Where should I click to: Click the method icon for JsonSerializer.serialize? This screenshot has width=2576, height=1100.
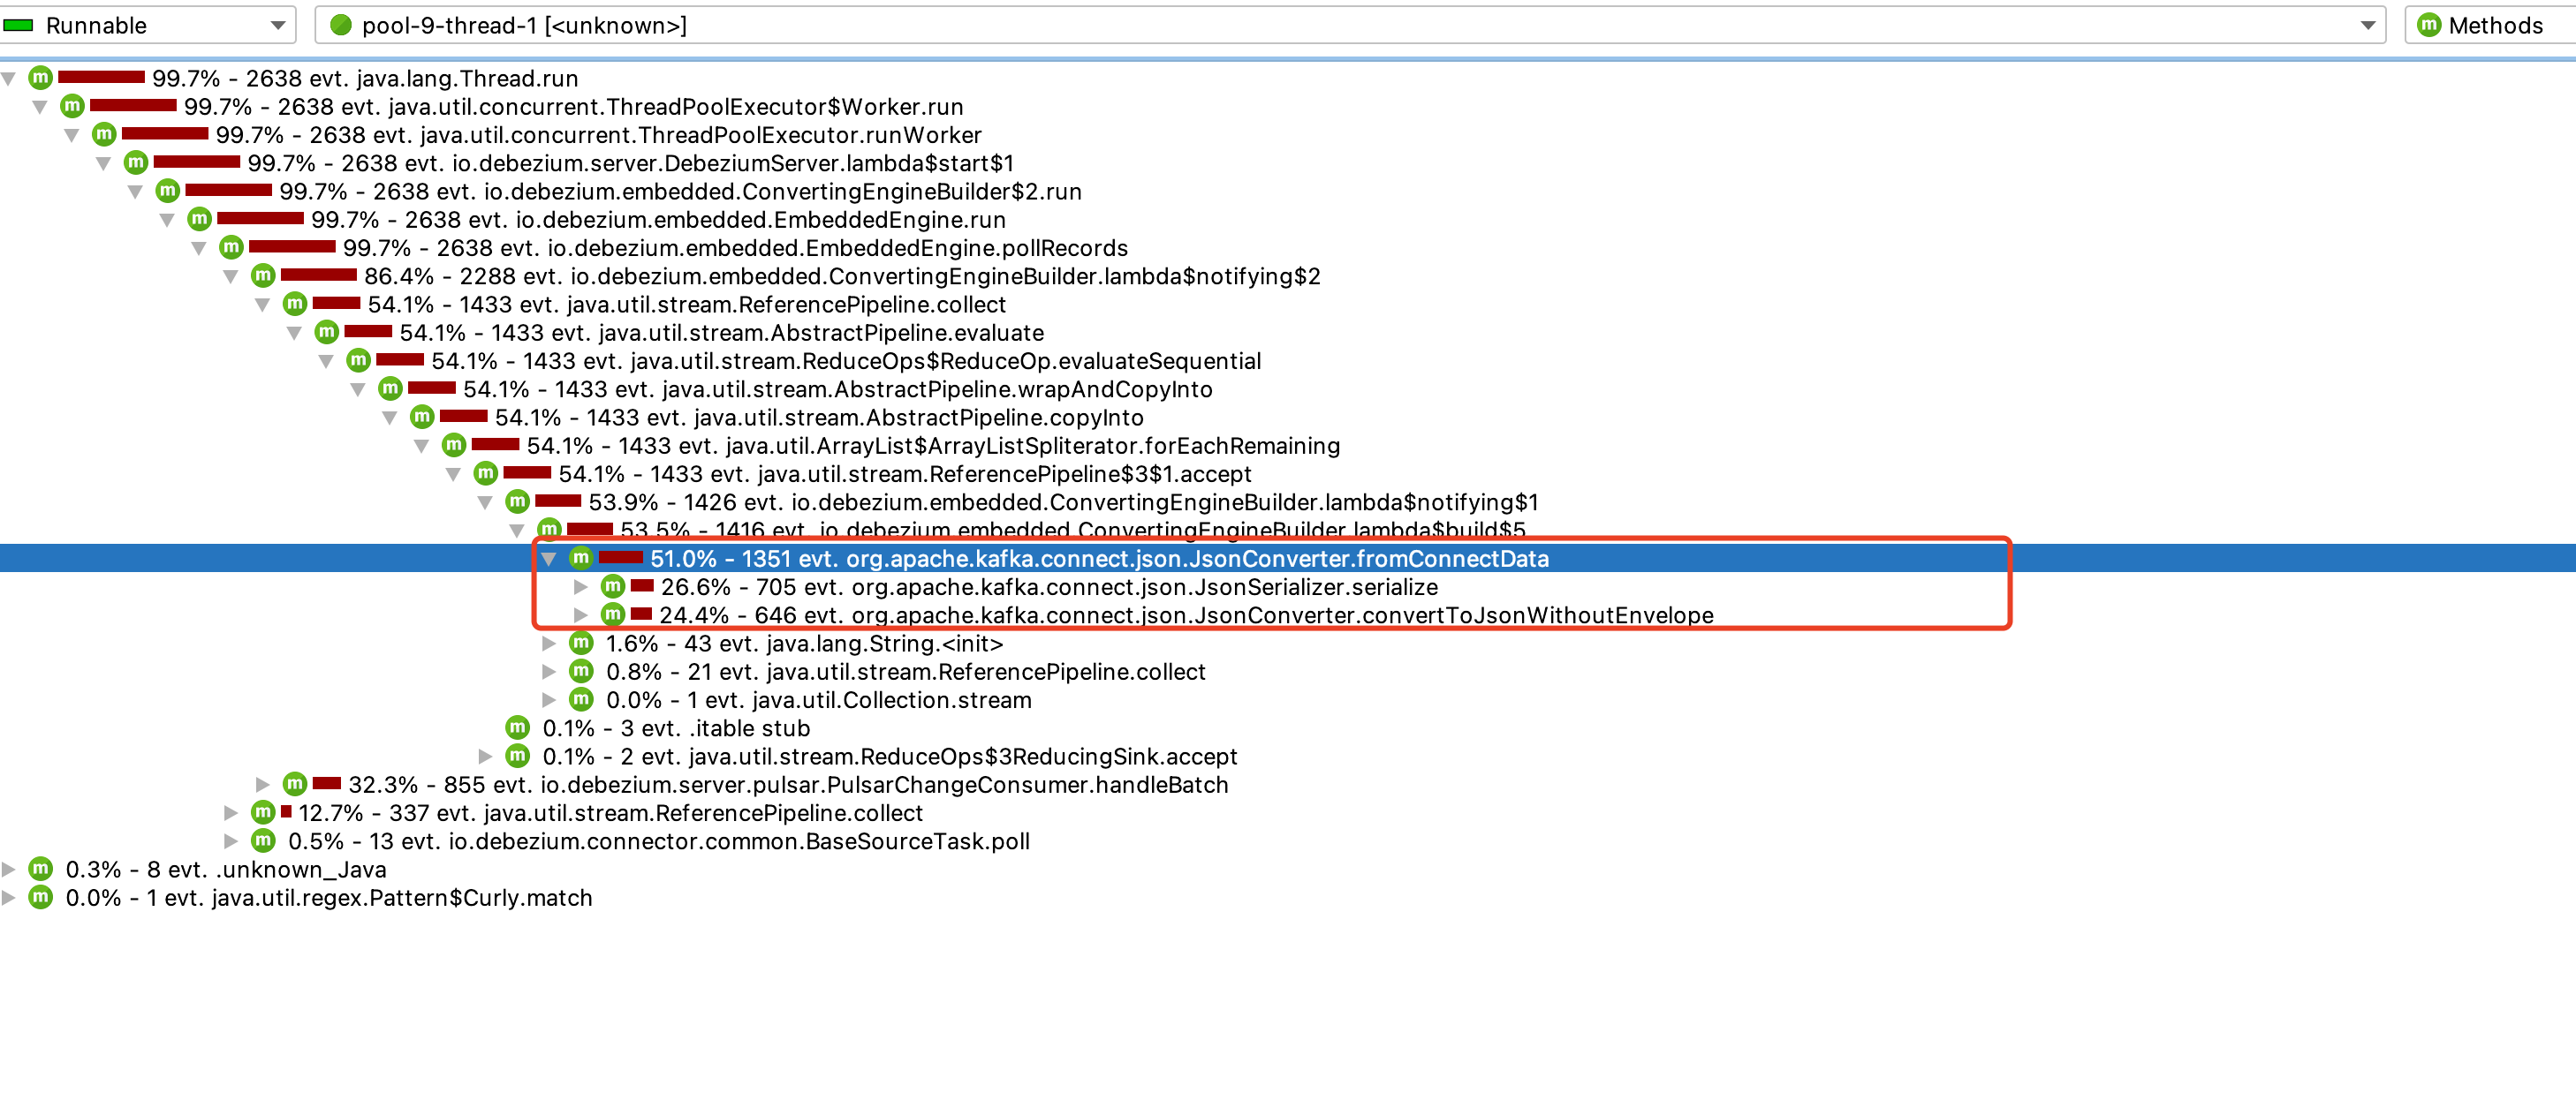(613, 586)
